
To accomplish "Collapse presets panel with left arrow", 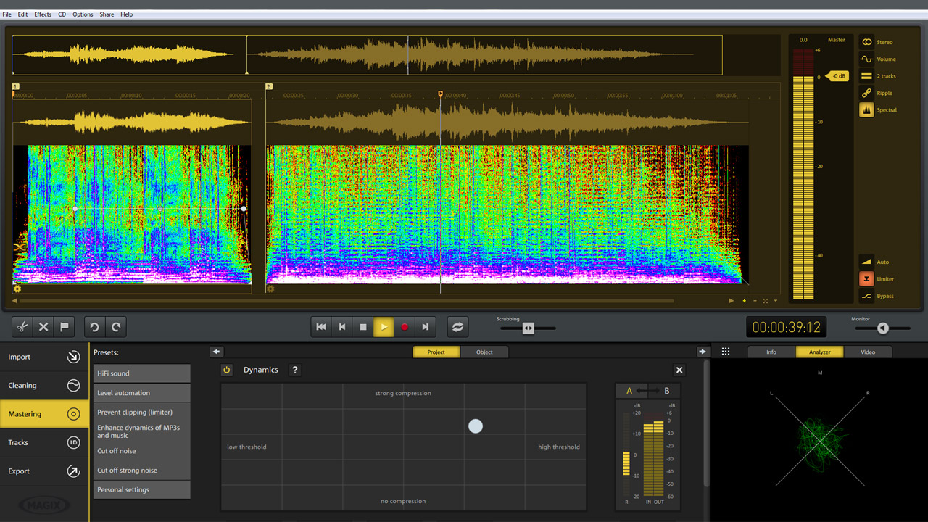I will [x=216, y=352].
